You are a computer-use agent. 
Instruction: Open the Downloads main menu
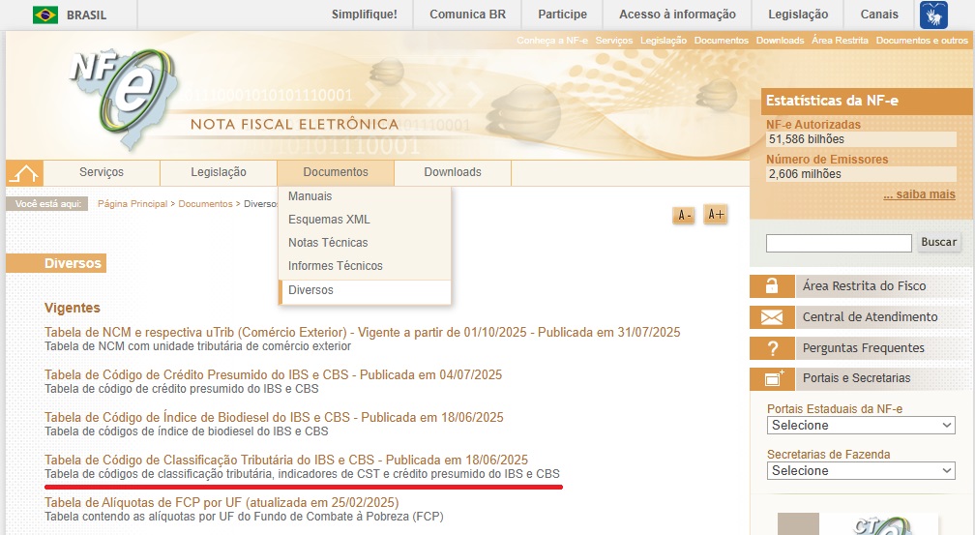(453, 172)
